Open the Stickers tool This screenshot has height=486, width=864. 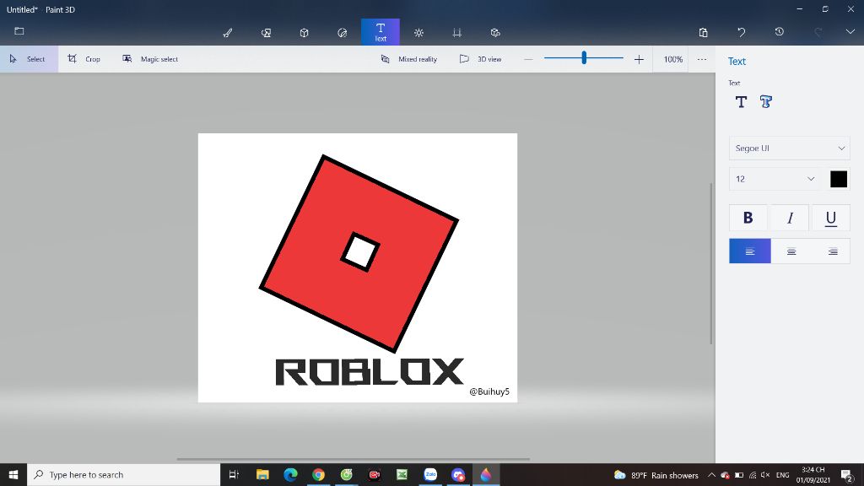pos(343,33)
